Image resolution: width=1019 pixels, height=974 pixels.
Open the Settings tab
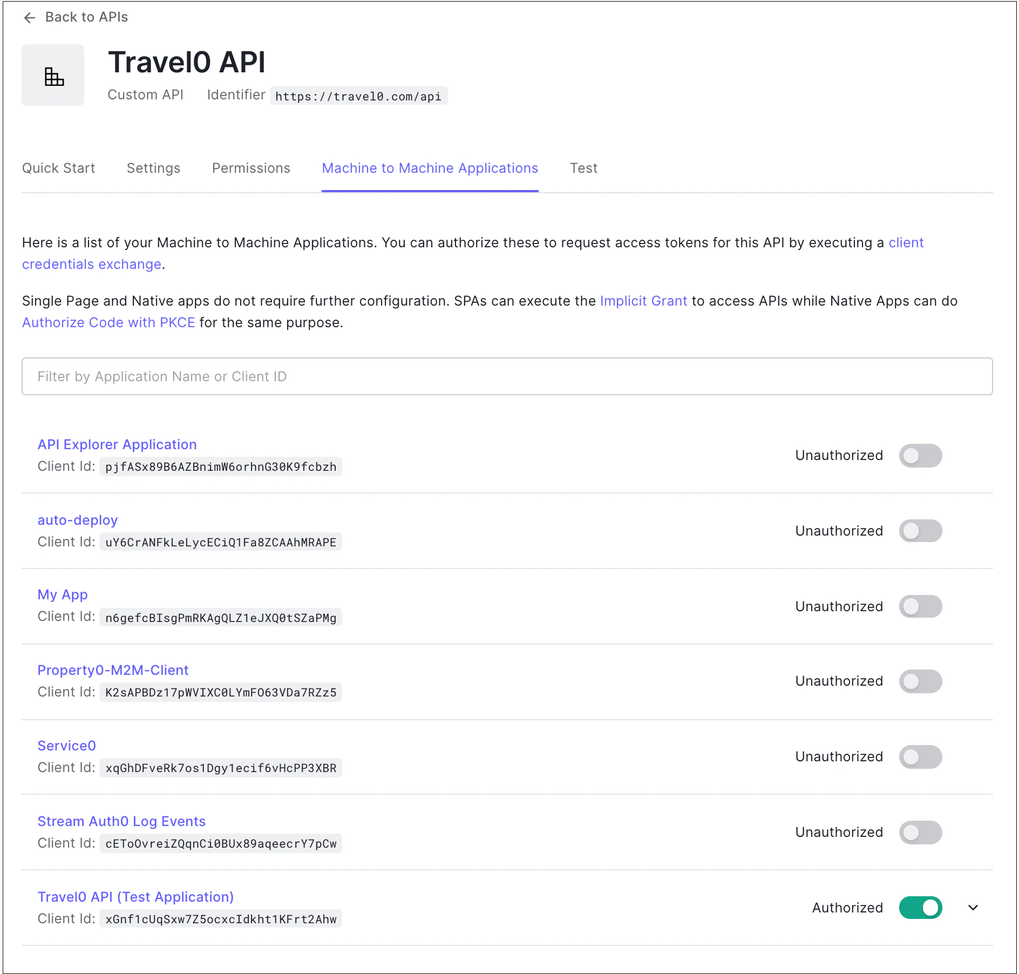point(153,168)
